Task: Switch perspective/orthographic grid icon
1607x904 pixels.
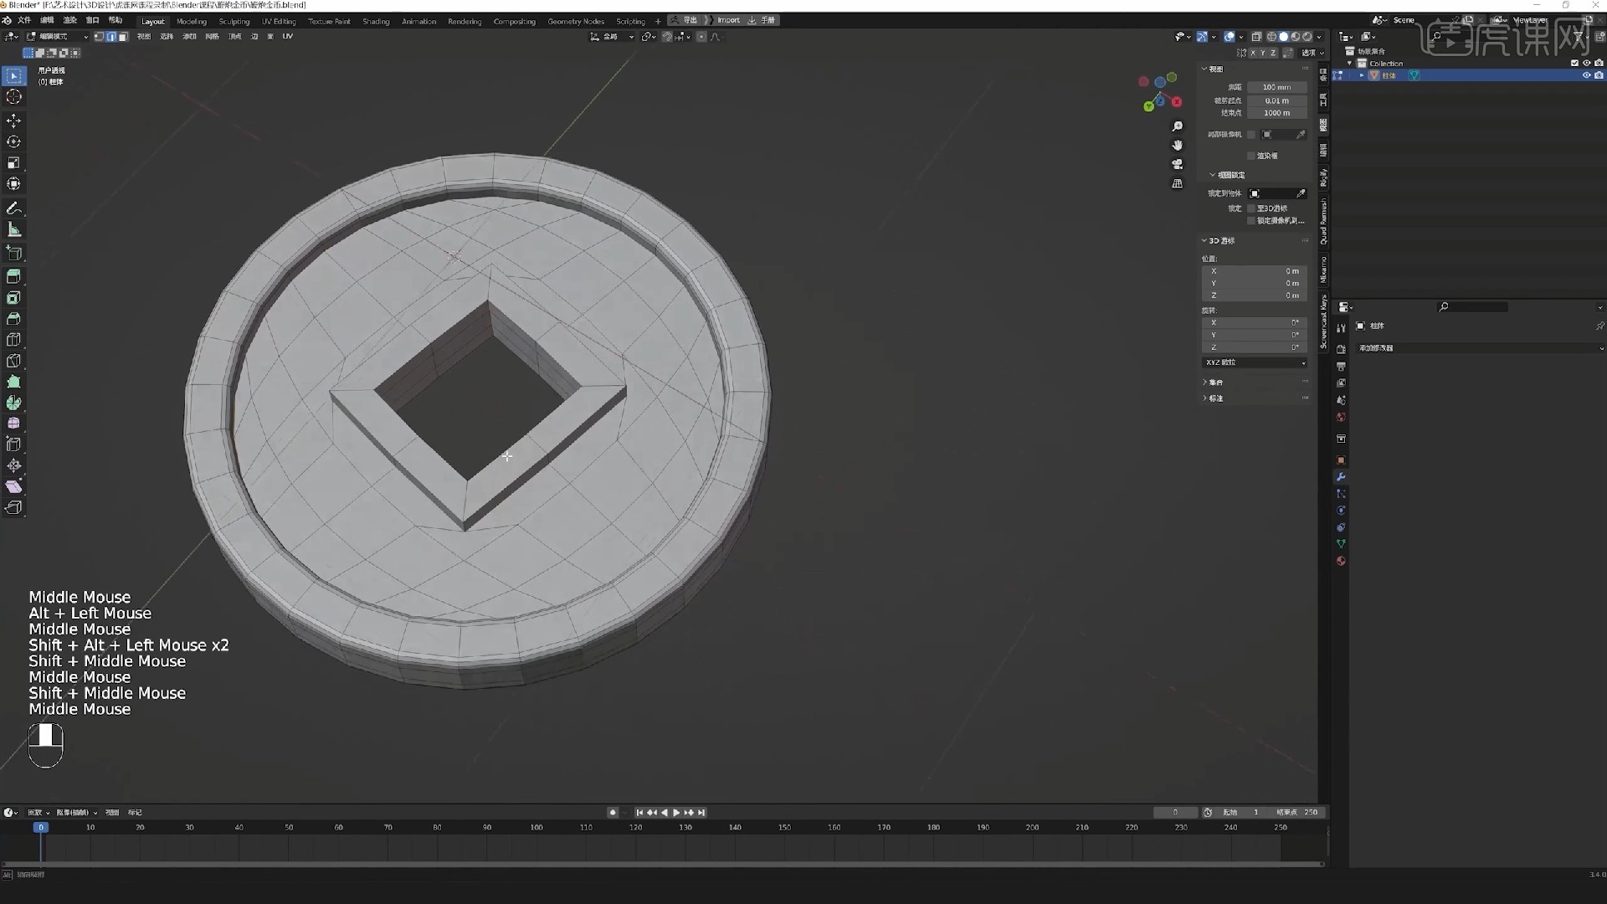Action: click(x=1178, y=183)
